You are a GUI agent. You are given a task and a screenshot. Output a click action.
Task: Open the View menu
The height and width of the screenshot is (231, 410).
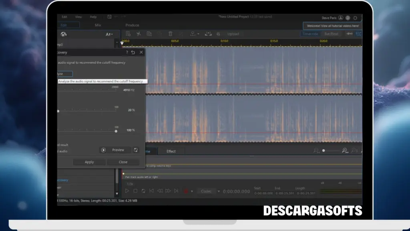tap(78, 17)
